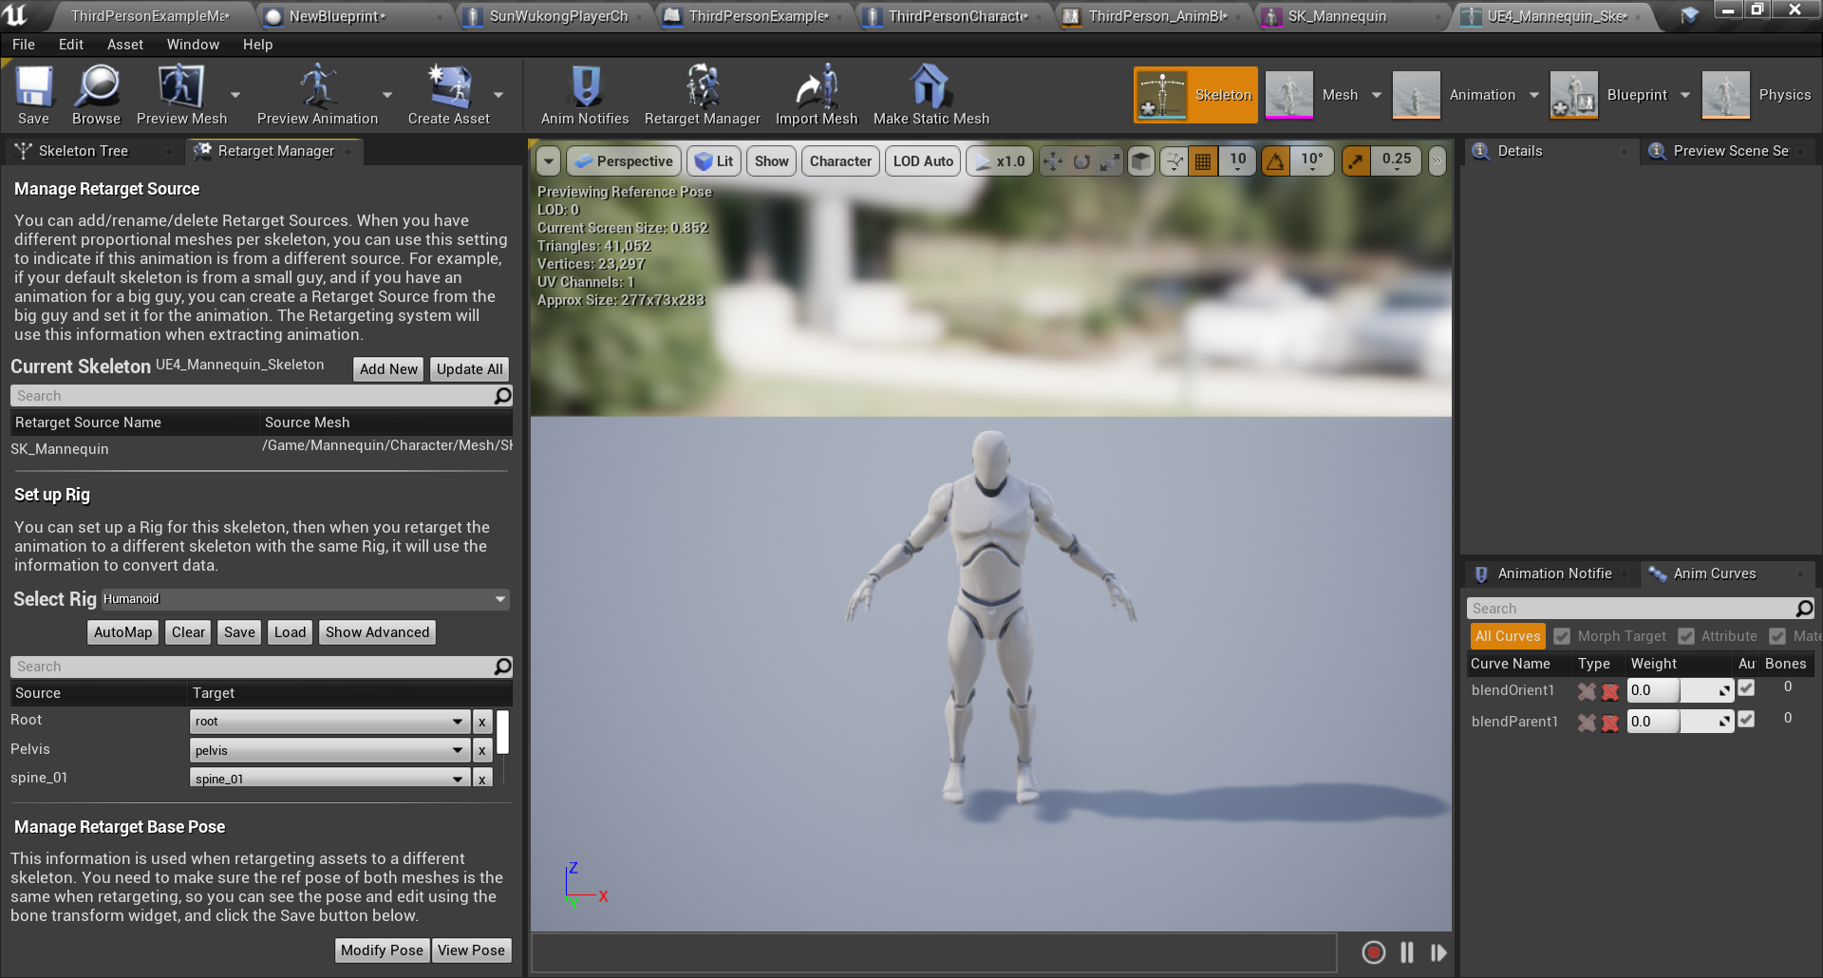
Task: Click the Make Static Mesh icon
Action: point(930,95)
